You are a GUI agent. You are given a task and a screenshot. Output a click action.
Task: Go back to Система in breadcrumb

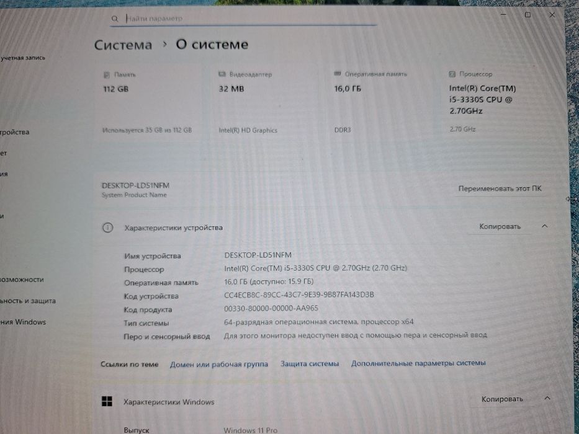click(x=123, y=45)
